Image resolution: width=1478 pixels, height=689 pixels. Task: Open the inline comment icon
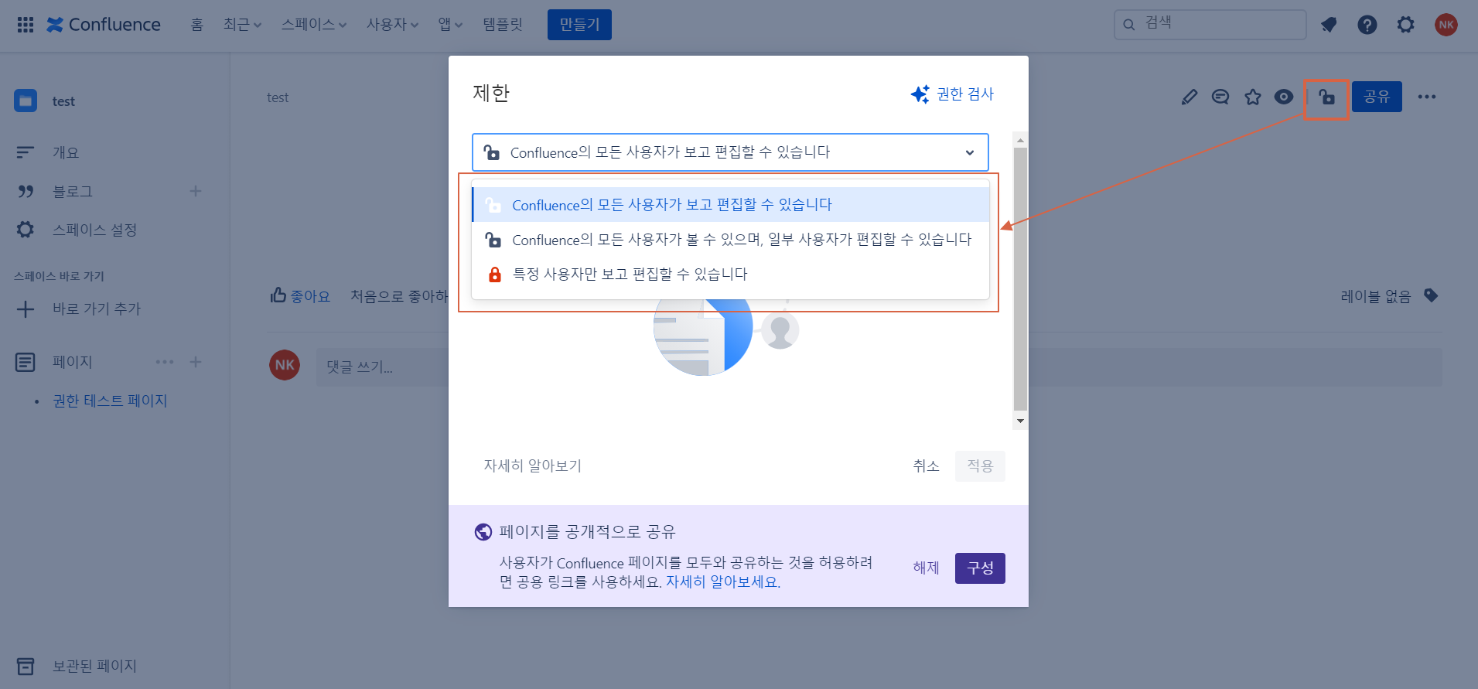pos(1220,97)
